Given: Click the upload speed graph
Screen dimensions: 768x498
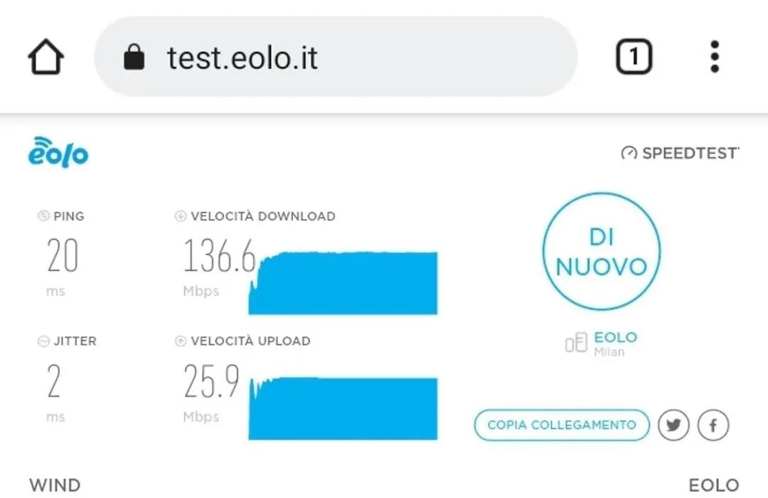Looking at the screenshot, I should 343,408.
